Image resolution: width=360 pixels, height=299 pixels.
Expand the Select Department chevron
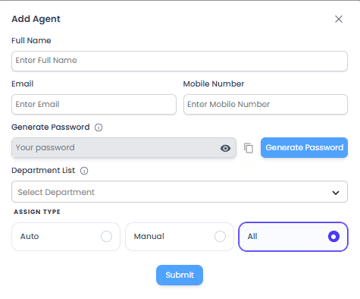pos(336,193)
